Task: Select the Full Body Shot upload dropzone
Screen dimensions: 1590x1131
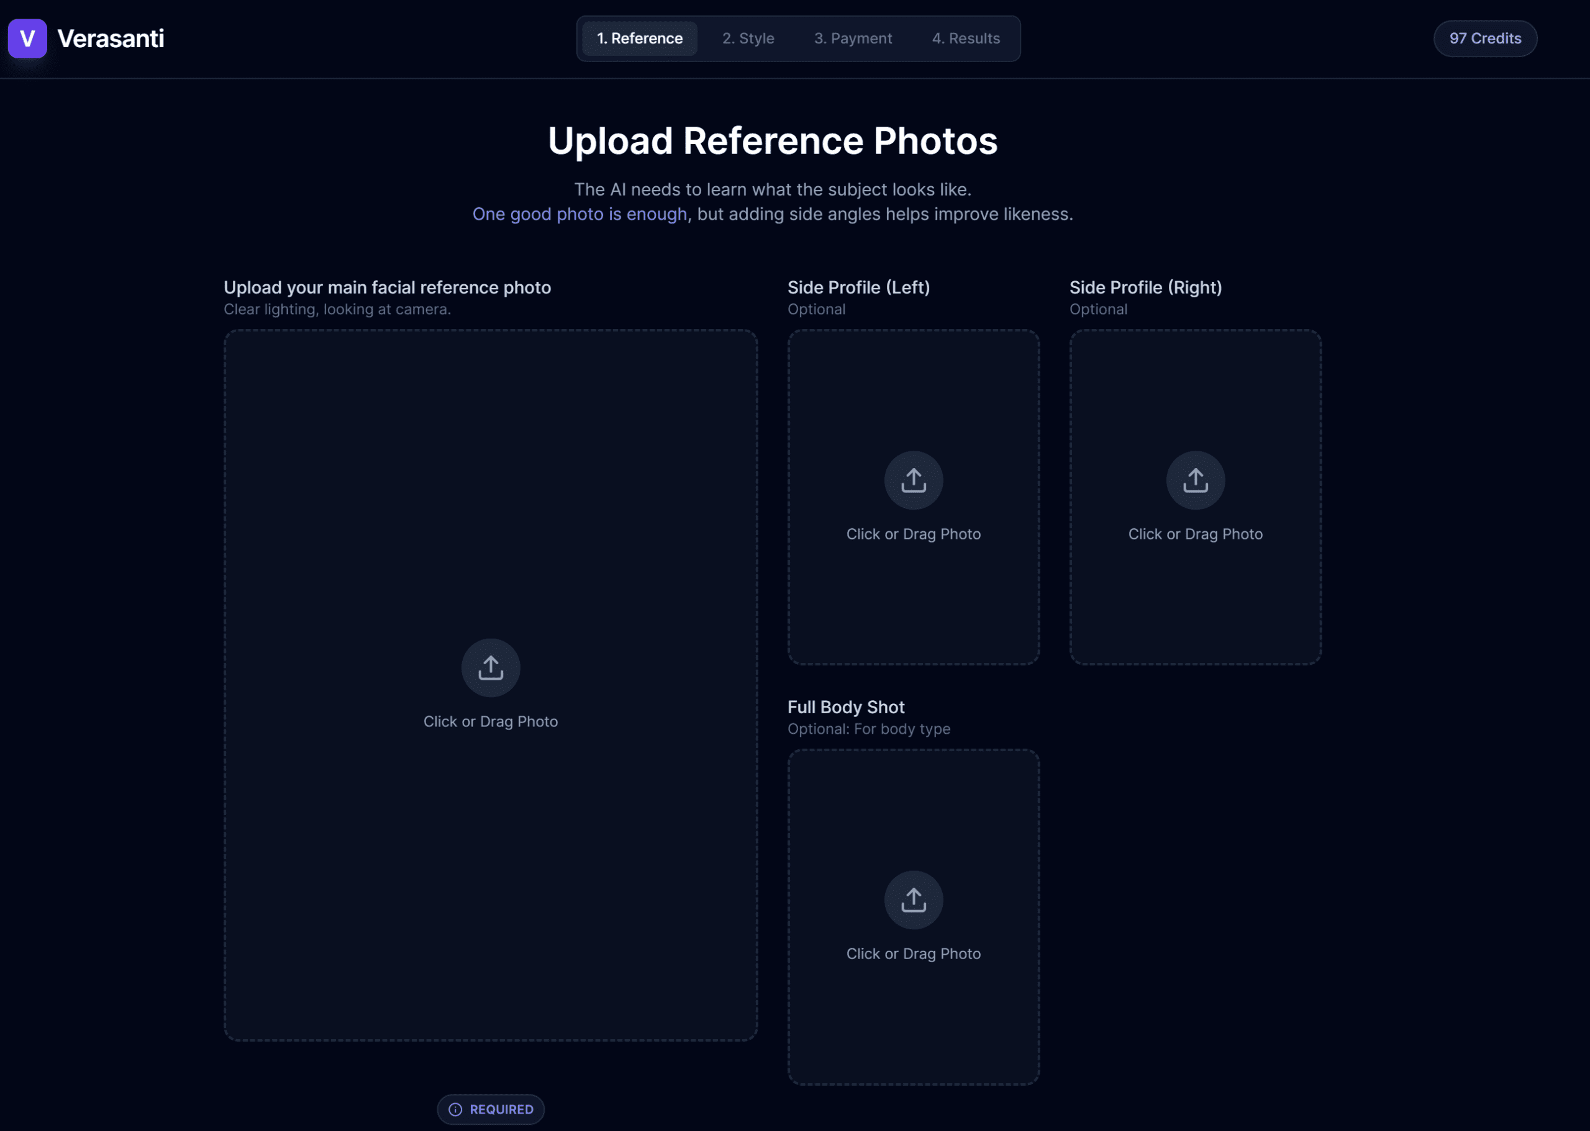Action: (x=914, y=918)
